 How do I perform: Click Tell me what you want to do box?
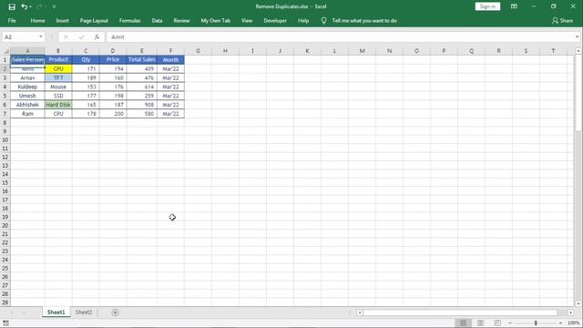[364, 20]
